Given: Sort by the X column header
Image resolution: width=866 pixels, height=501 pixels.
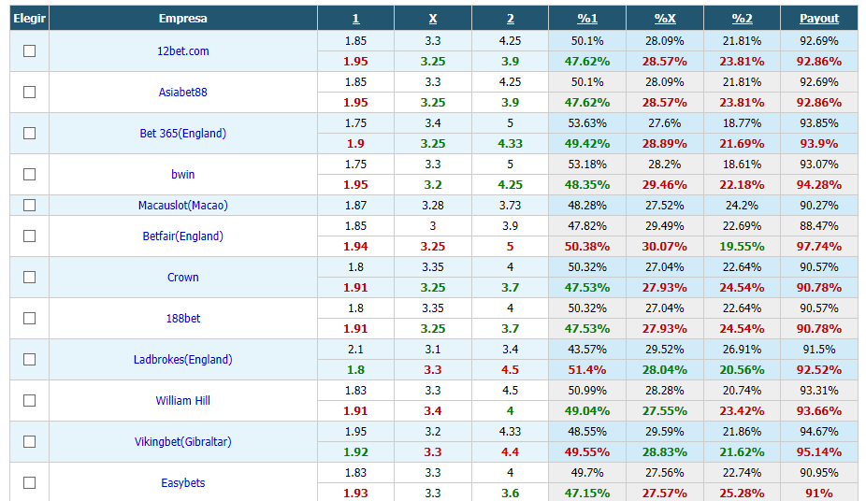Looking at the screenshot, I should pos(433,18).
